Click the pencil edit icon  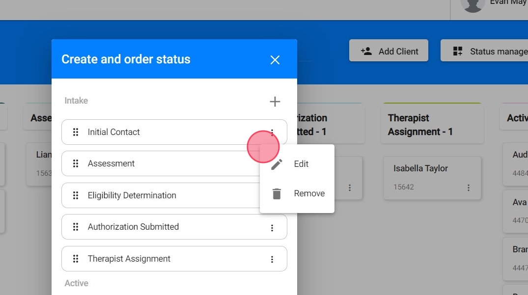tap(277, 164)
